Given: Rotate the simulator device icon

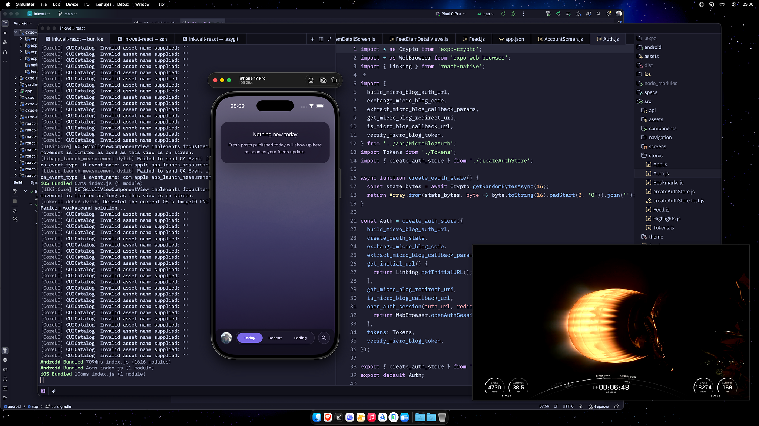Looking at the screenshot, I should 334,80.
